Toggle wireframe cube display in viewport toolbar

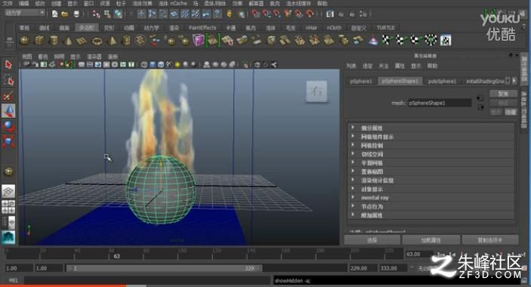coord(144,65)
